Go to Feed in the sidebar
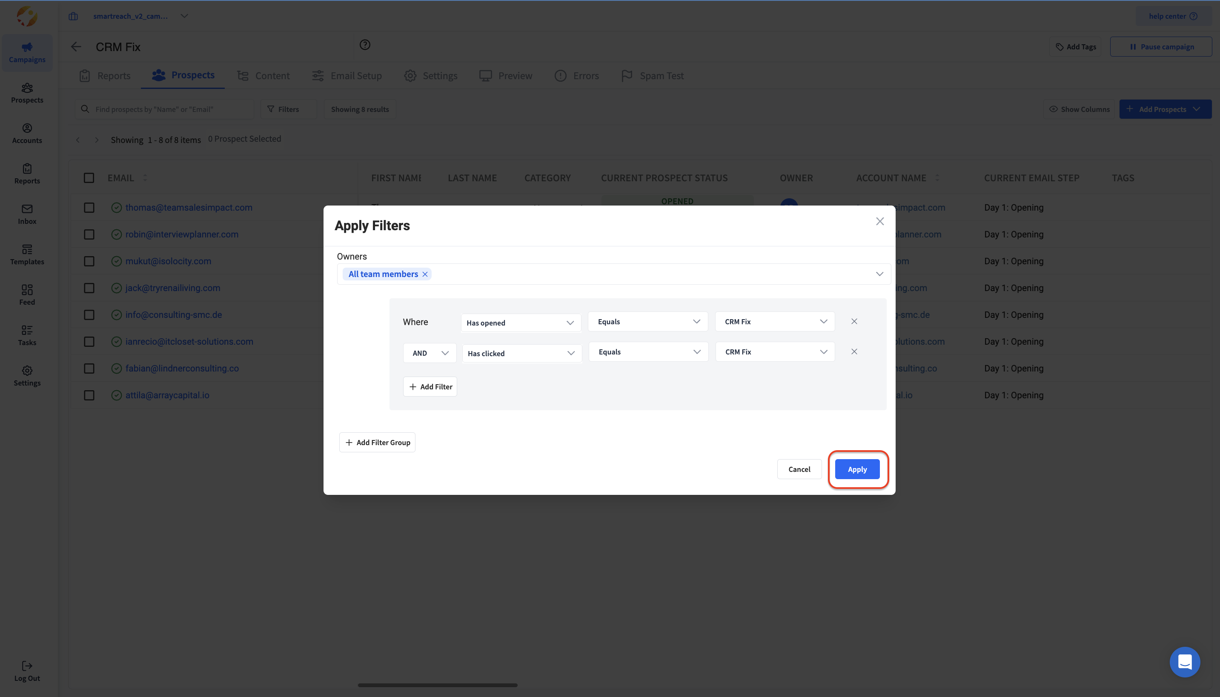This screenshot has width=1220, height=697. [27, 295]
